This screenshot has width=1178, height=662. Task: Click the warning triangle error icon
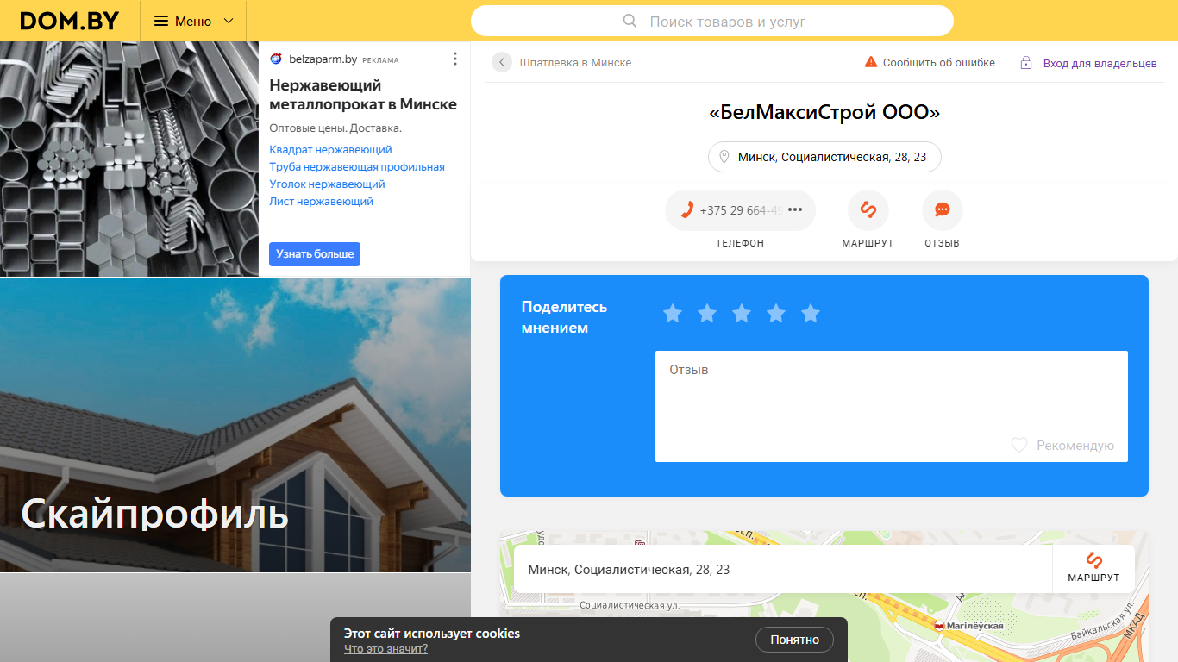pyautogui.click(x=871, y=62)
